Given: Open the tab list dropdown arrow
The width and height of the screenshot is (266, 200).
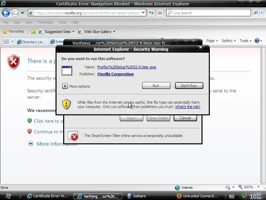Looking at the screenshot, I should pyautogui.click(x=12, y=41).
